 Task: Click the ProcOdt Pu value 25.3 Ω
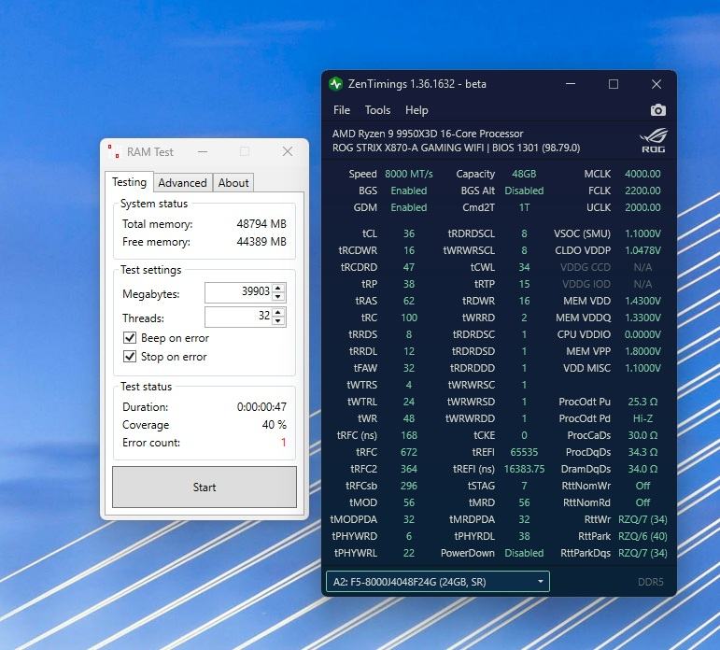click(642, 402)
